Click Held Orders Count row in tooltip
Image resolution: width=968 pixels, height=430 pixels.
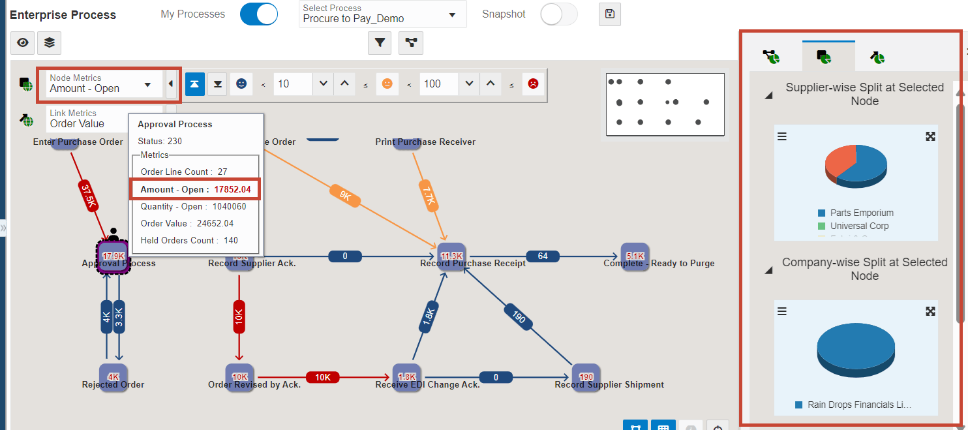[x=189, y=240]
